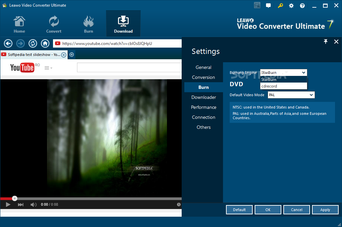The image size is (342, 227).
Task: Confirm settings with OK
Action: [x=268, y=210]
